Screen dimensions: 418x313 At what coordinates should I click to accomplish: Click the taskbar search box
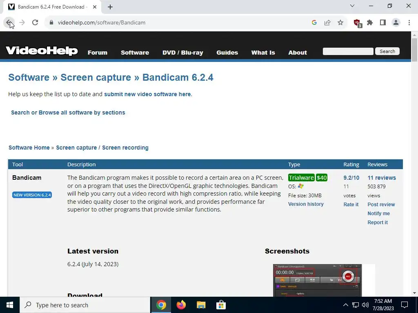(85, 305)
